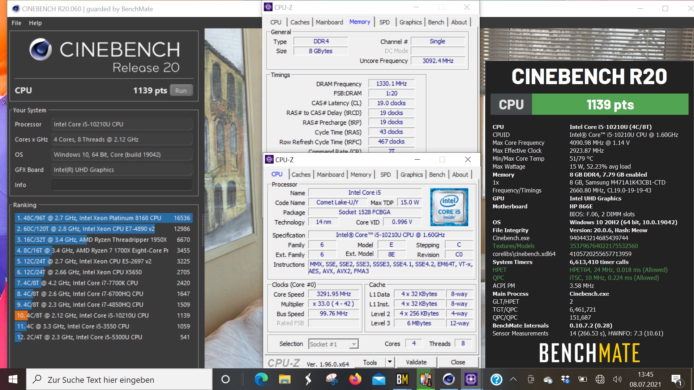
Task: Show hidden system tray icons
Action: click(513, 379)
